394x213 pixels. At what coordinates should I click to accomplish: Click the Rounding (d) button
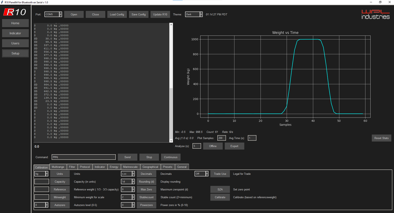[x=146, y=182]
